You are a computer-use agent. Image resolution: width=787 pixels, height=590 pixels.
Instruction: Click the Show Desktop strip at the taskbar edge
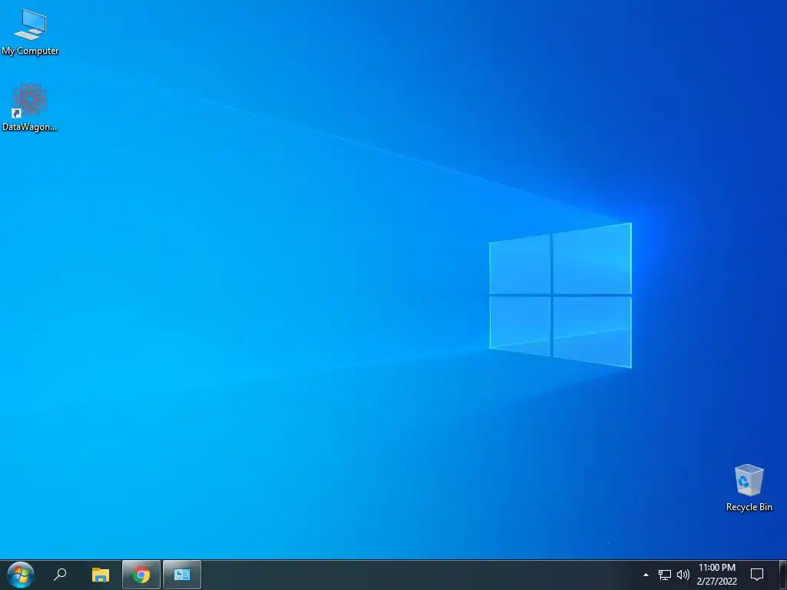783,575
